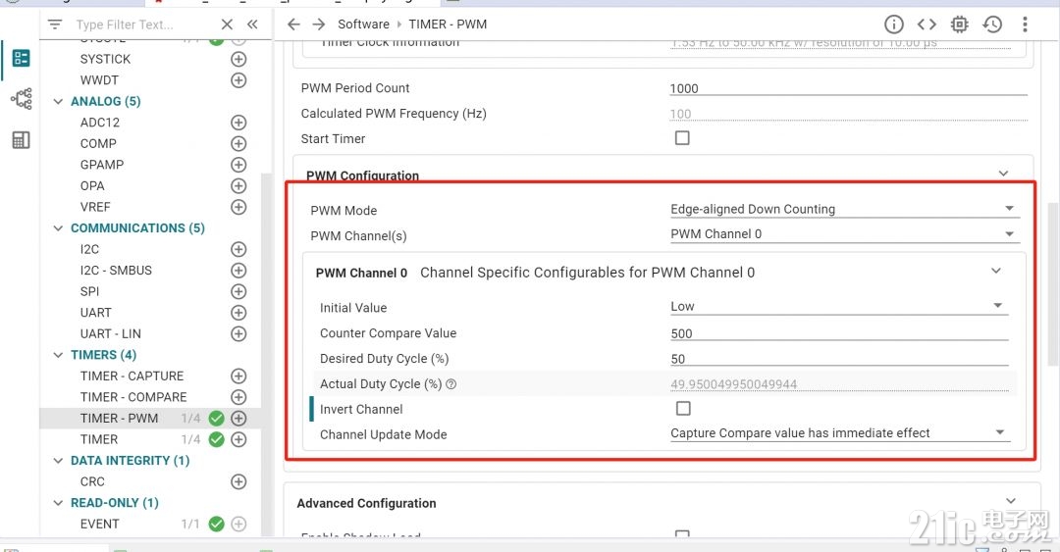Open the hierarchy tree sidebar view
1060x552 pixels.
pos(21,99)
